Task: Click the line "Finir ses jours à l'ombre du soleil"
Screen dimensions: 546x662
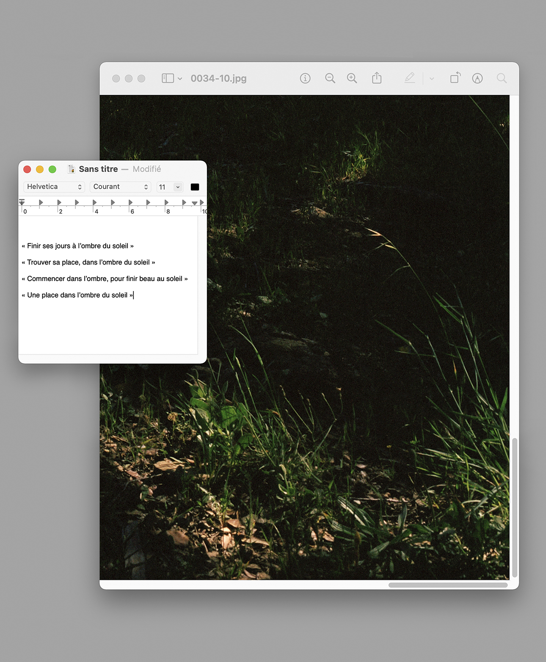Action: coord(78,246)
